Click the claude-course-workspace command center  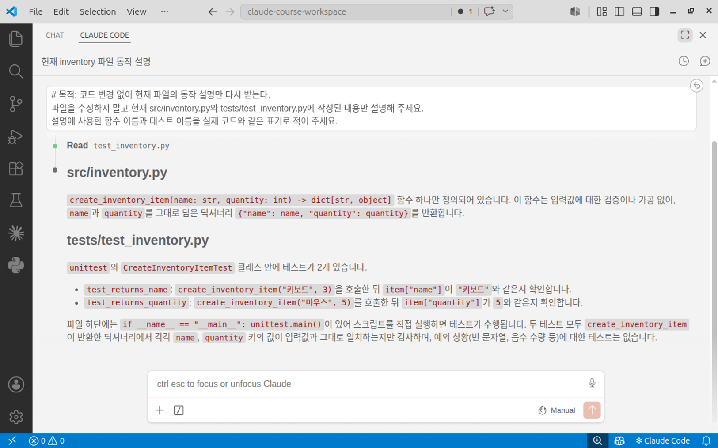[x=346, y=11]
